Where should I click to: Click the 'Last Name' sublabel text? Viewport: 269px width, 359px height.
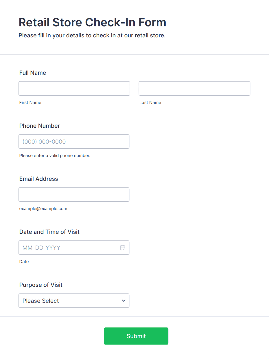(x=150, y=103)
